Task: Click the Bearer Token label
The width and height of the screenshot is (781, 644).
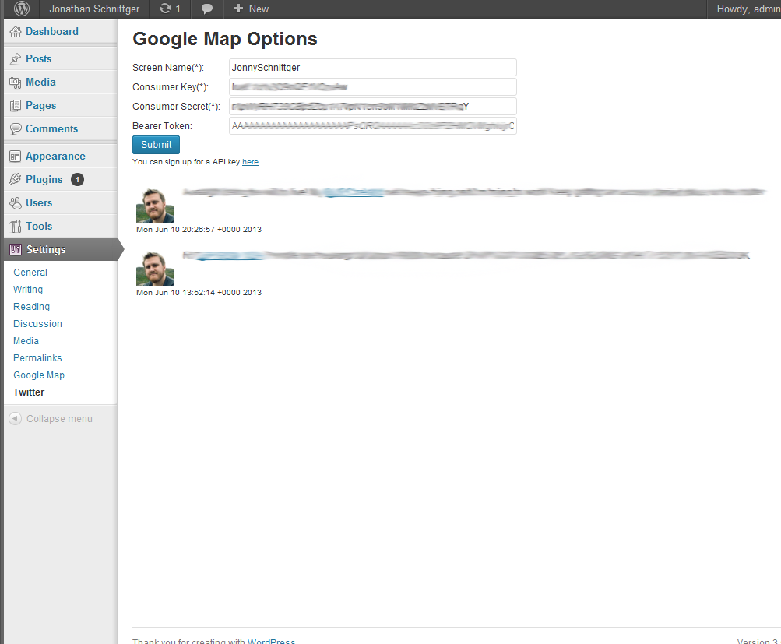Action: (x=162, y=126)
